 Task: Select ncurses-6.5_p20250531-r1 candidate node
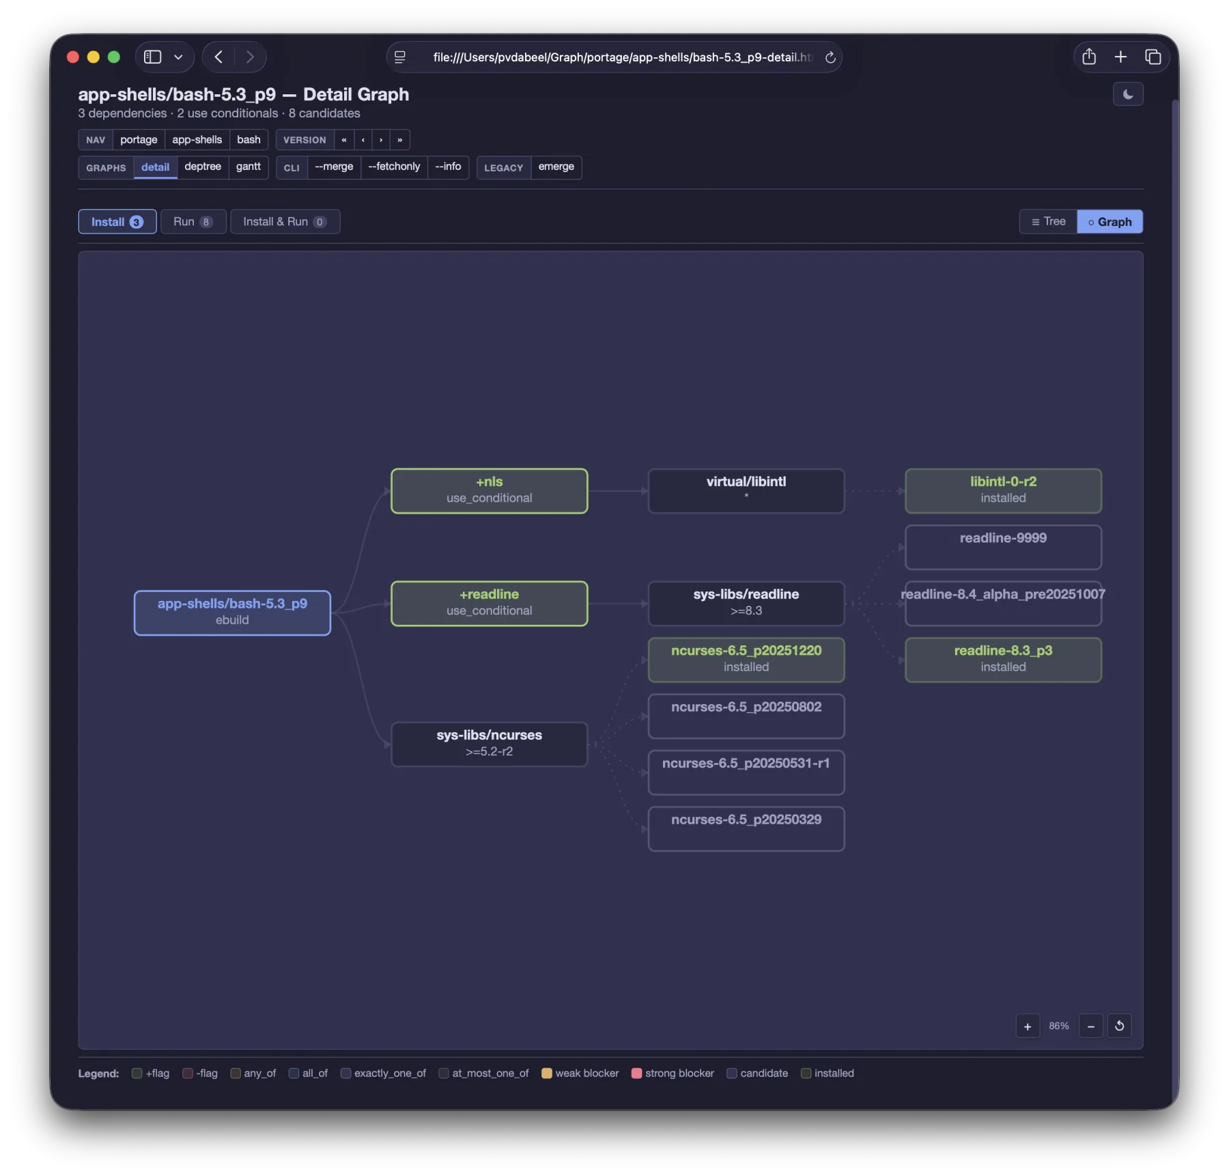coord(746,772)
